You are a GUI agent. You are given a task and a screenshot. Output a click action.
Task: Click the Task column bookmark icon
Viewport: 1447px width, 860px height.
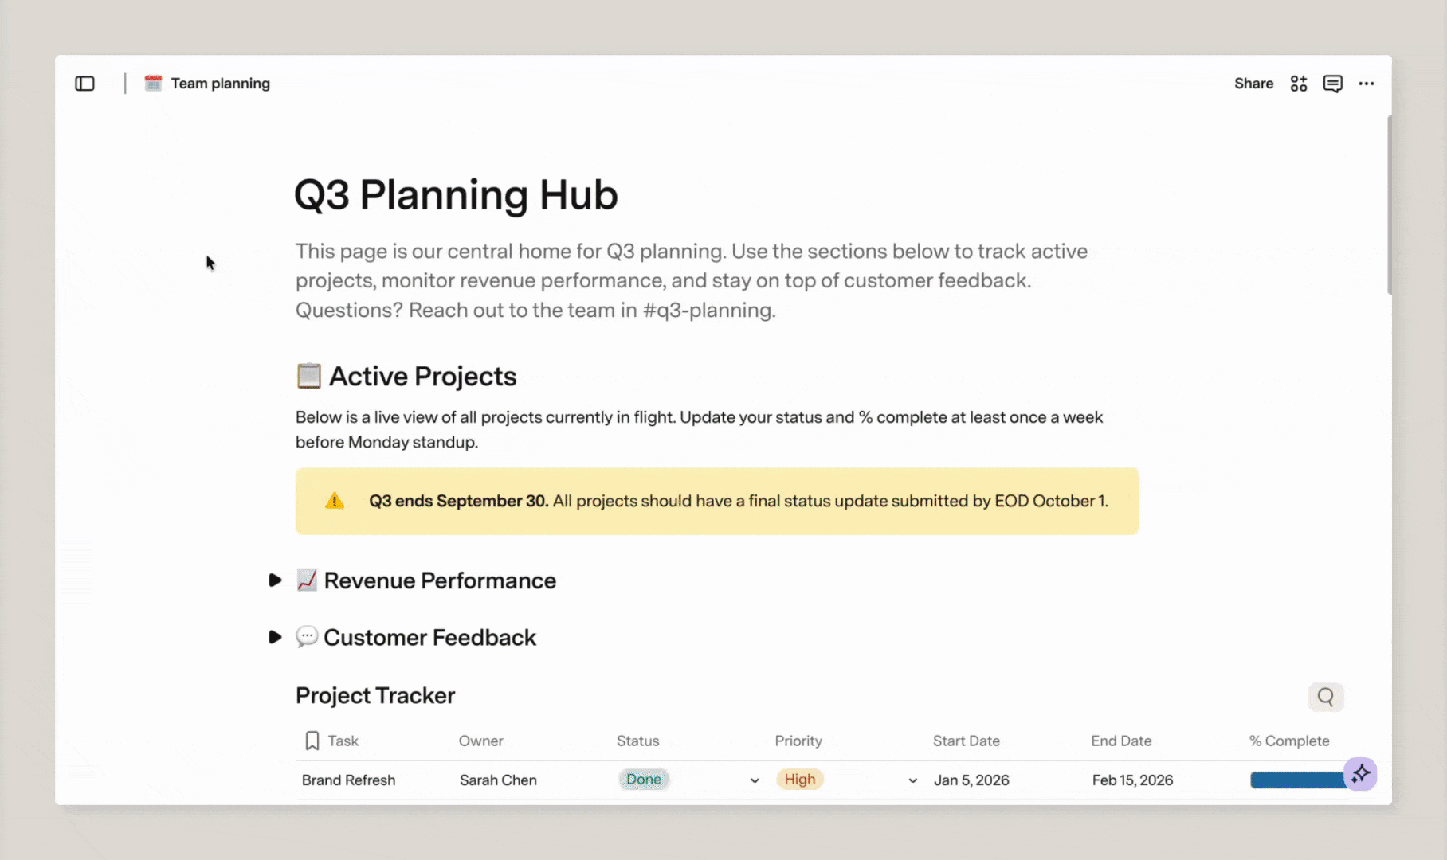coord(312,741)
